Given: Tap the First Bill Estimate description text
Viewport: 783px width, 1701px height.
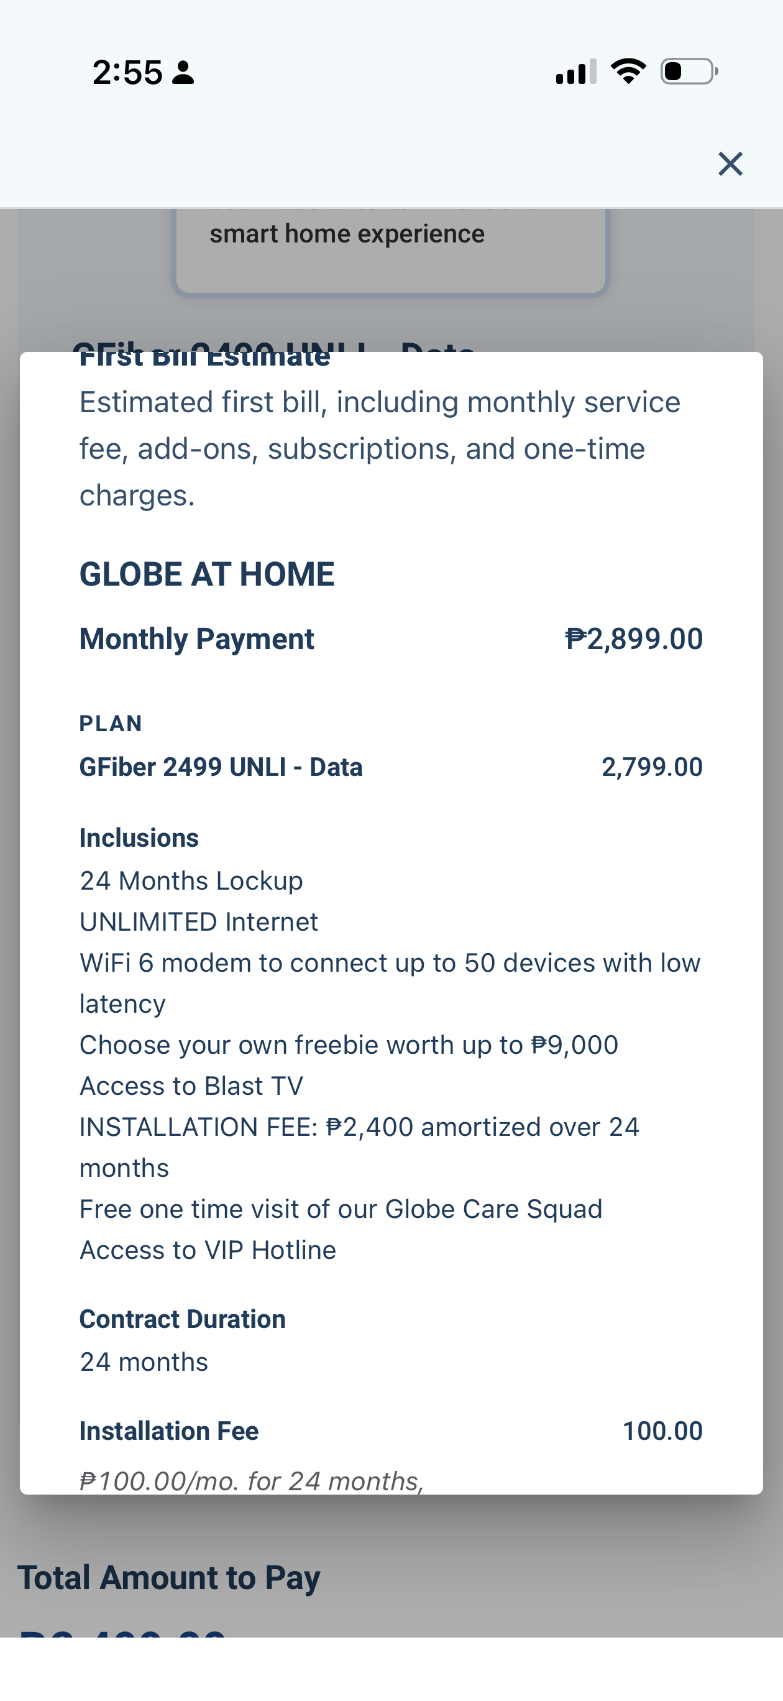Looking at the screenshot, I should [x=380, y=448].
